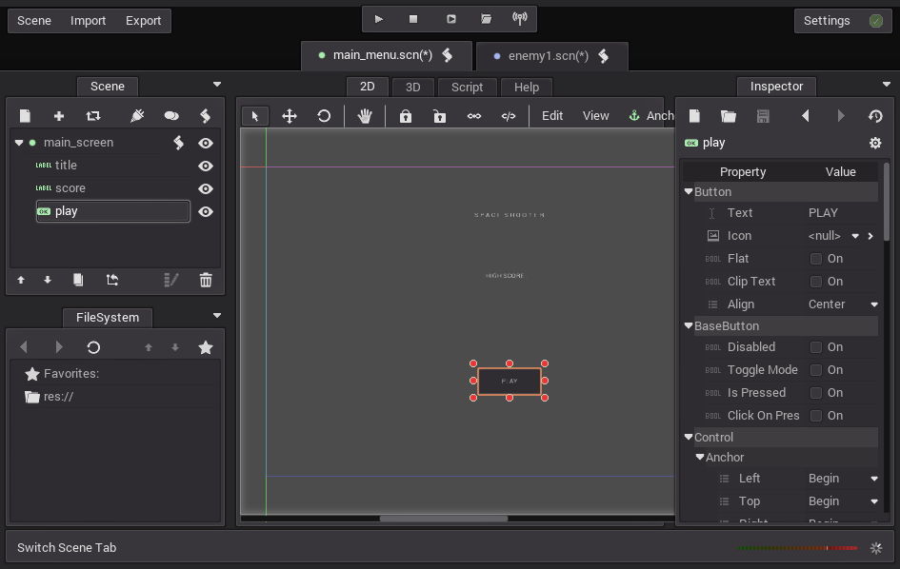The height and width of the screenshot is (569, 900).
Task: Open the Top anchor Begin dropdown
Action: [874, 501]
